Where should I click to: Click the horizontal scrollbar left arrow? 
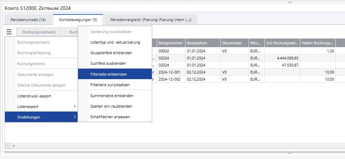tap(13, 146)
